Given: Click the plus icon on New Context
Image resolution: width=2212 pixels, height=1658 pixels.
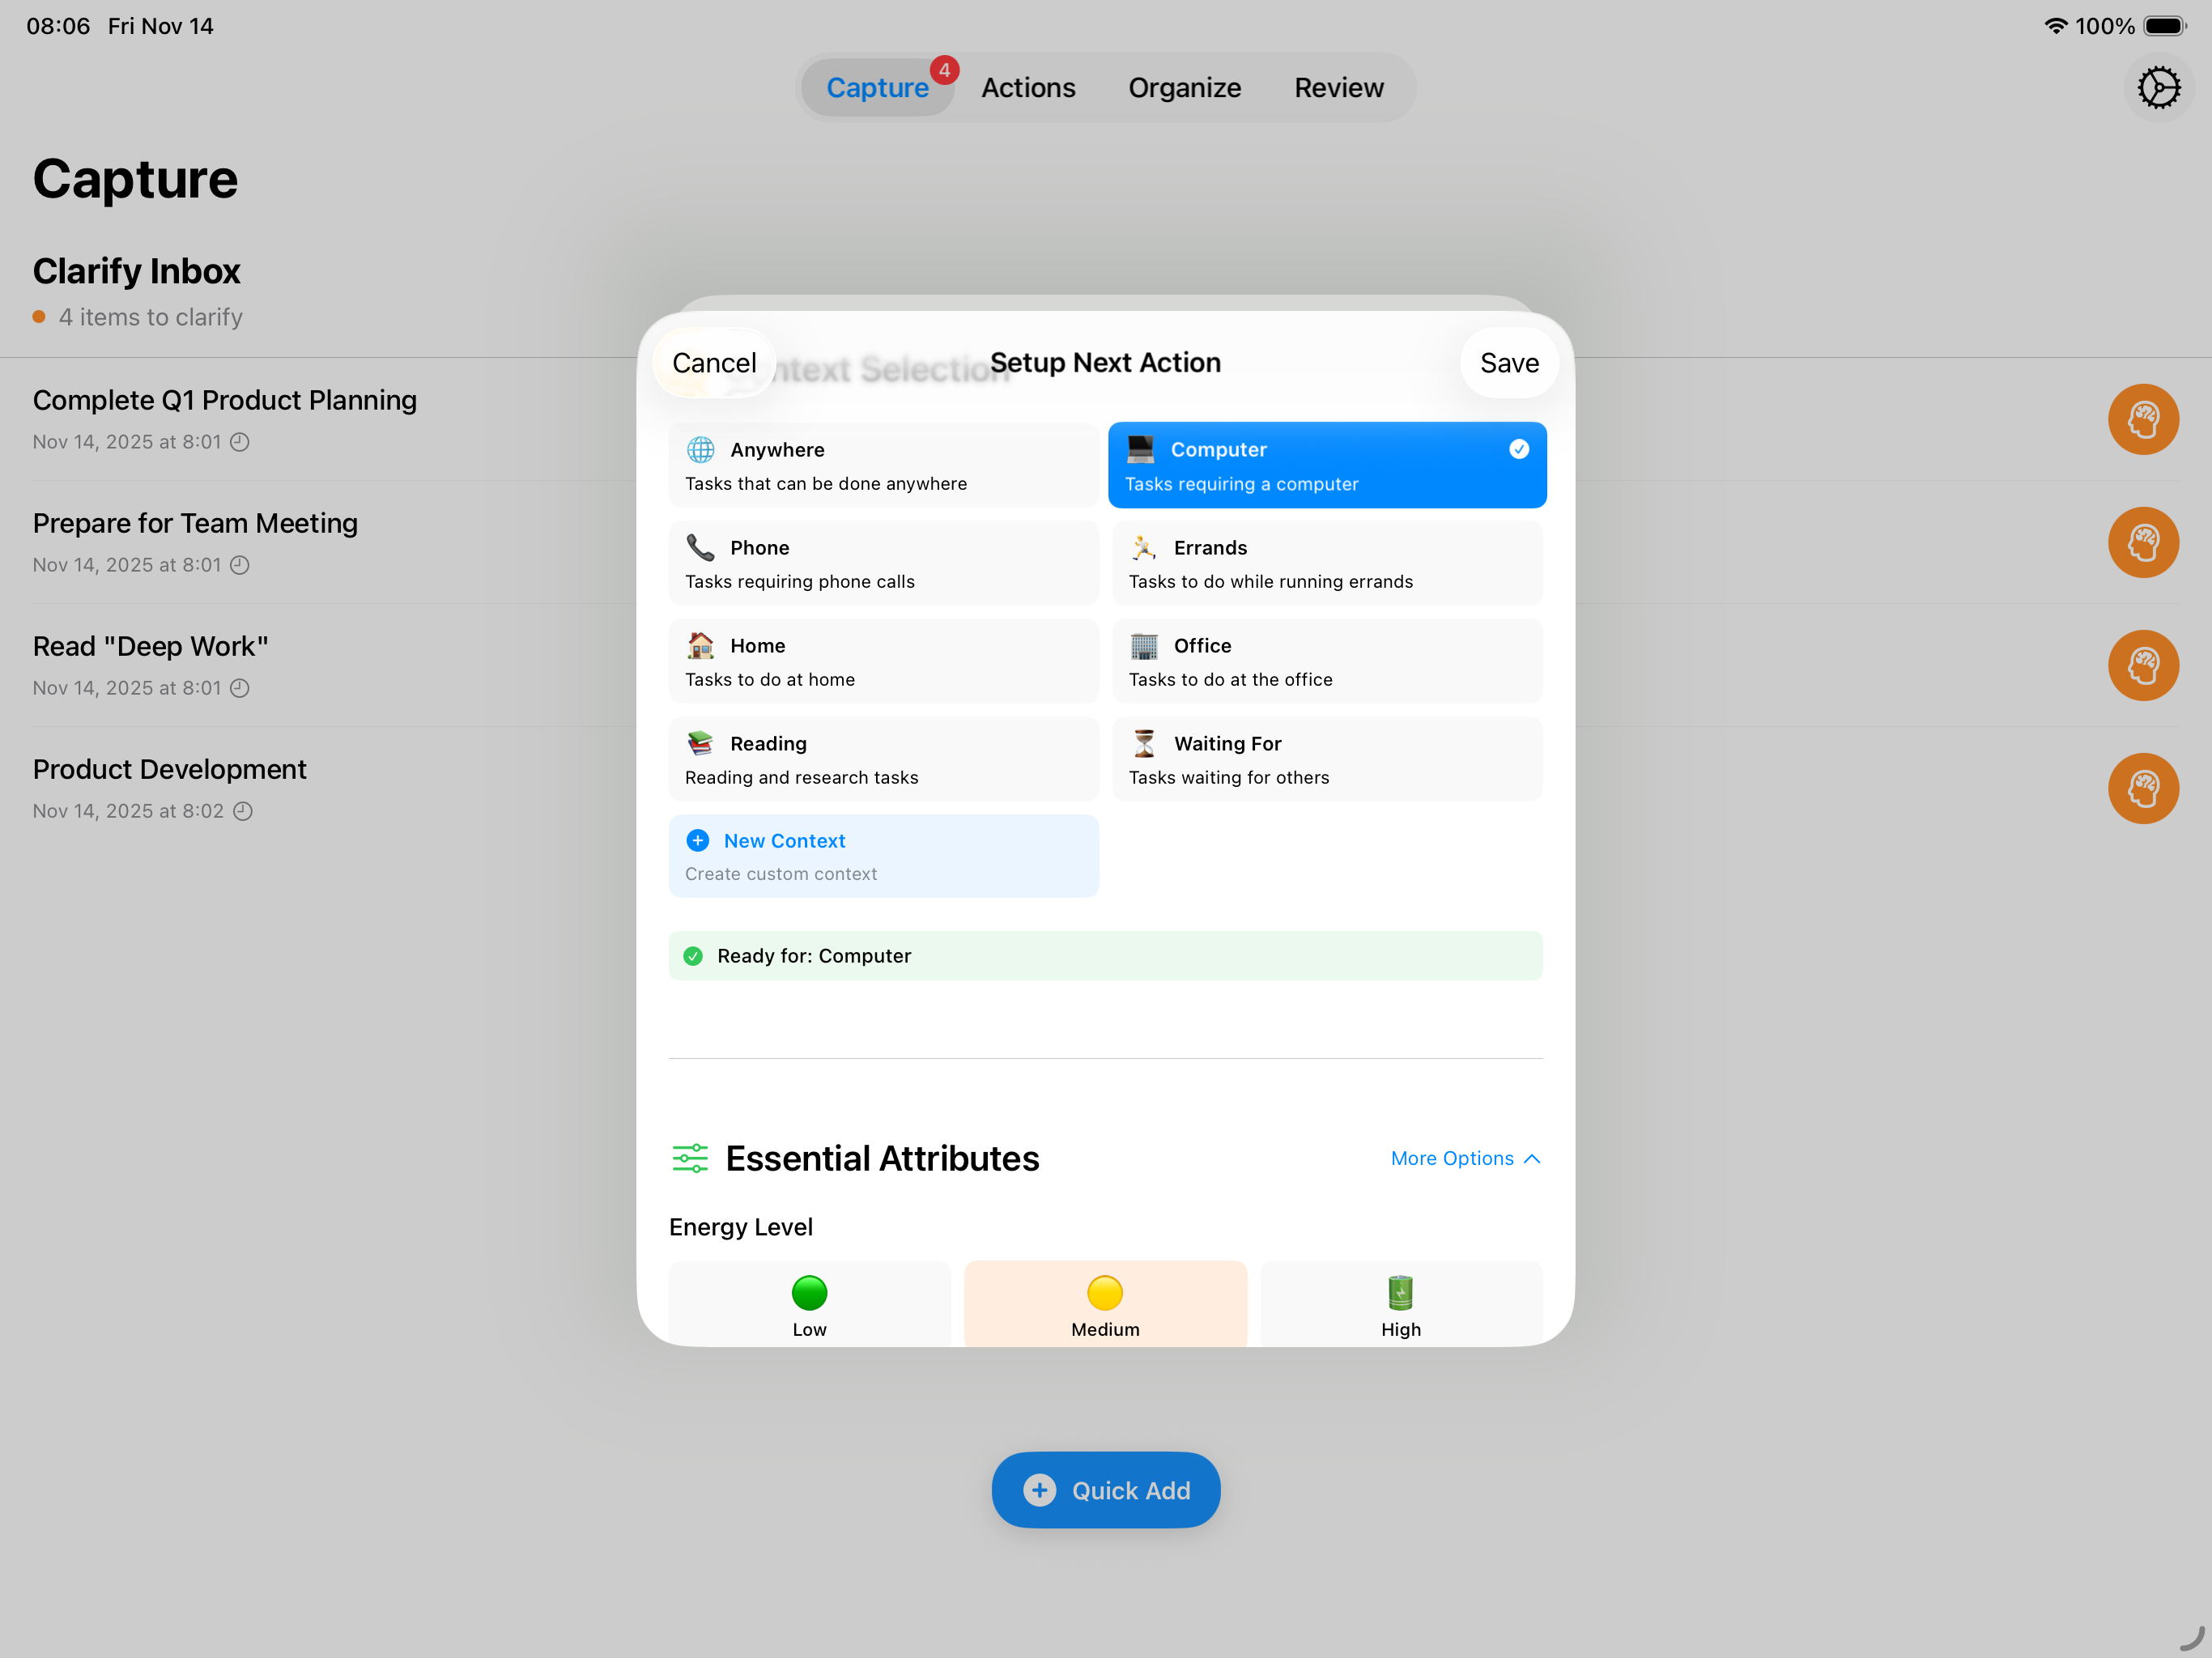Looking at the screenshot, I should pos(697,841).
